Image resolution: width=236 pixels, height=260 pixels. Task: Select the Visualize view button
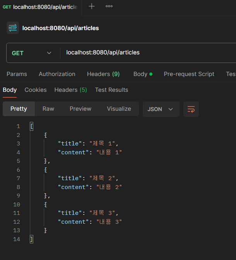(119, 109)
